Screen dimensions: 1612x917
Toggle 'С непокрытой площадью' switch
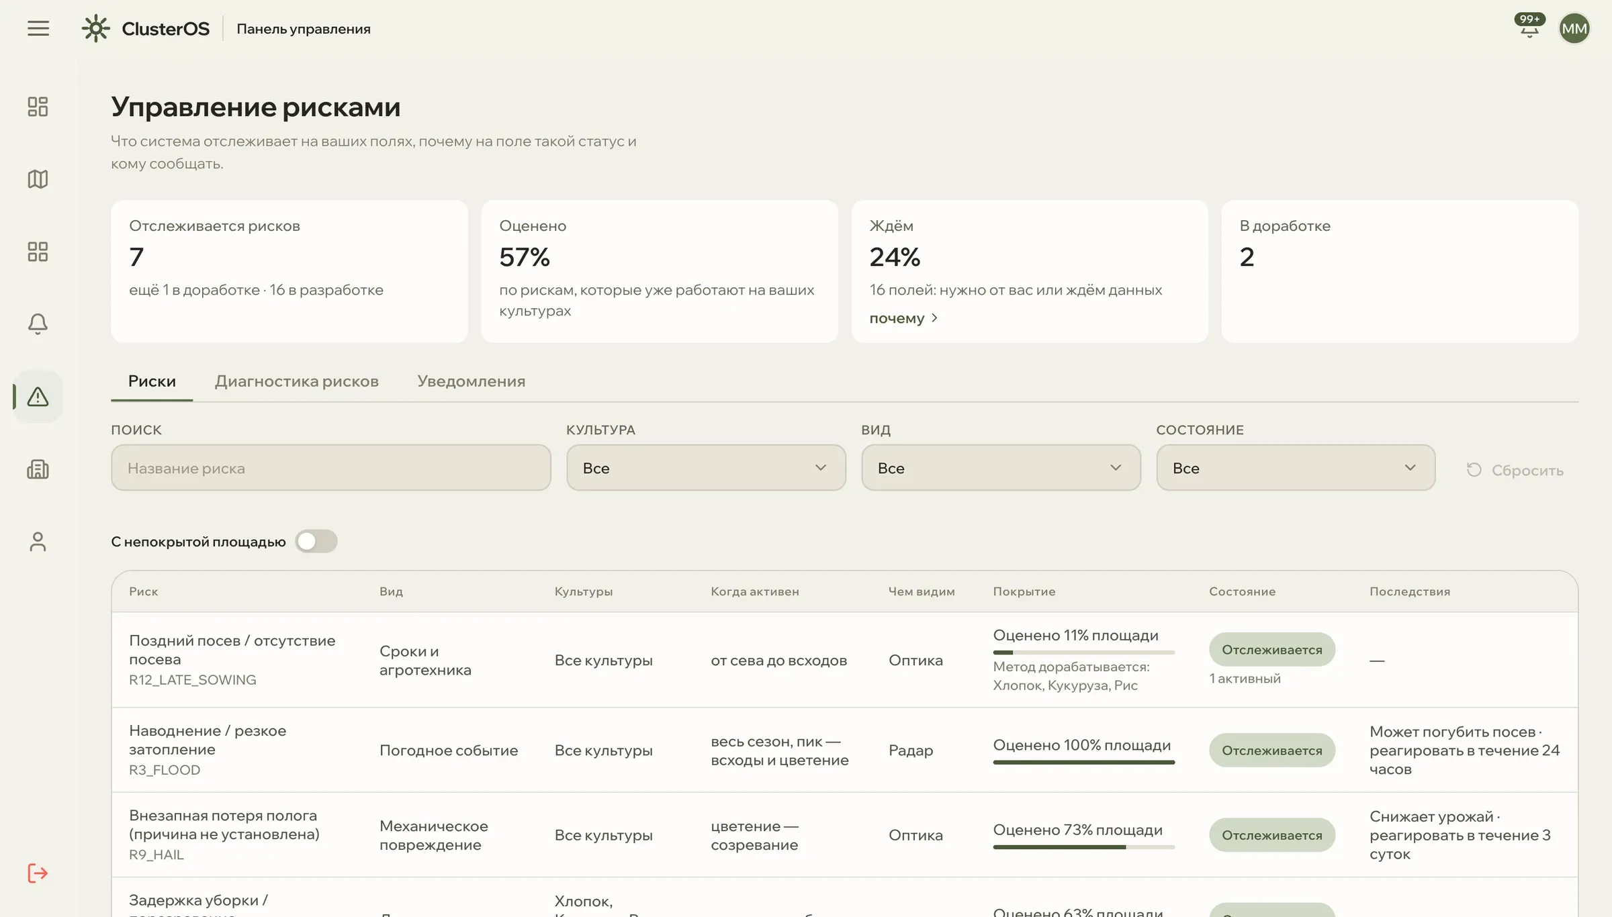coord(316,541)
